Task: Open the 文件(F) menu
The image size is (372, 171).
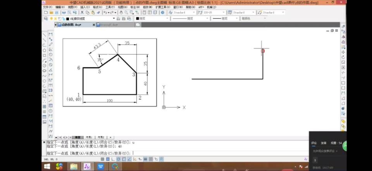Action: tap(47, 7)
